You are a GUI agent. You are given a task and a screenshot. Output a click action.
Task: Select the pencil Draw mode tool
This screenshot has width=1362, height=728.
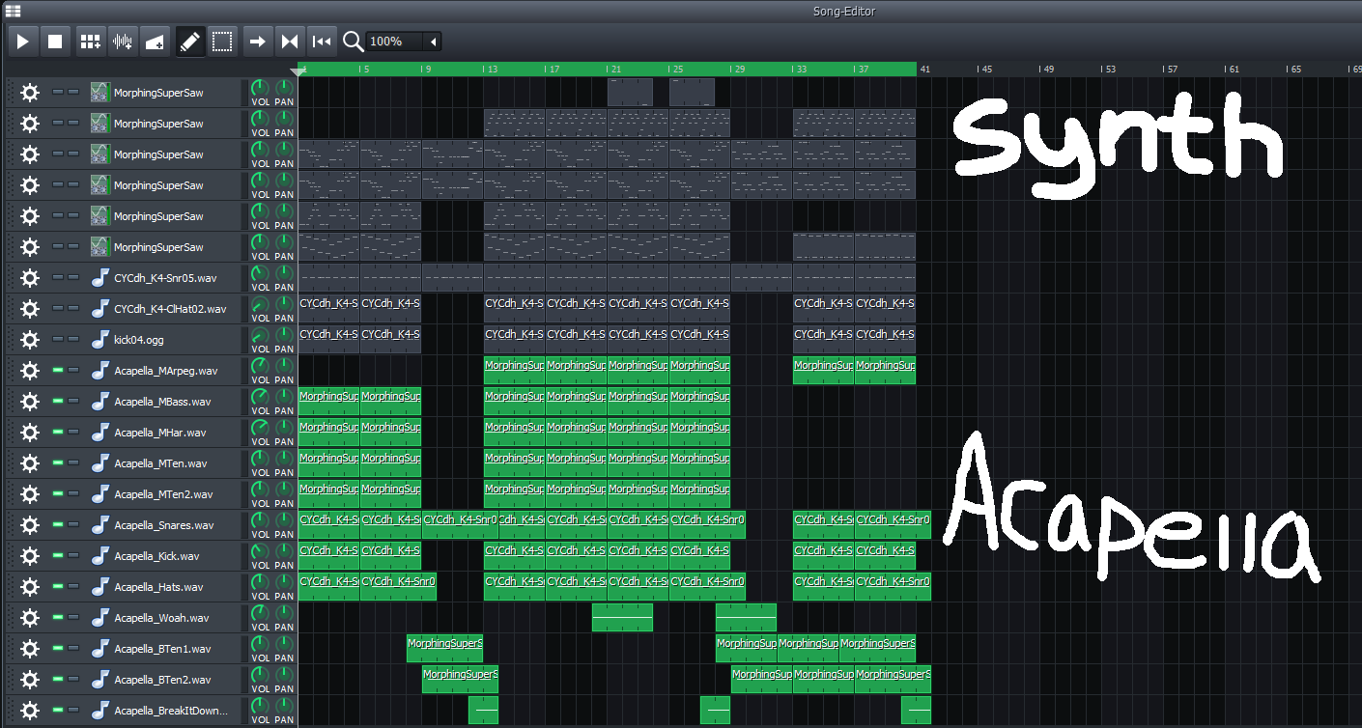coord(190,42)
